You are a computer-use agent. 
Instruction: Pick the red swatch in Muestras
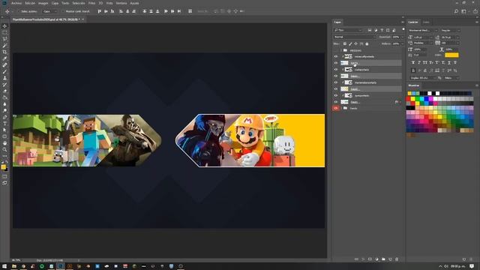click(x=409, y=99)
